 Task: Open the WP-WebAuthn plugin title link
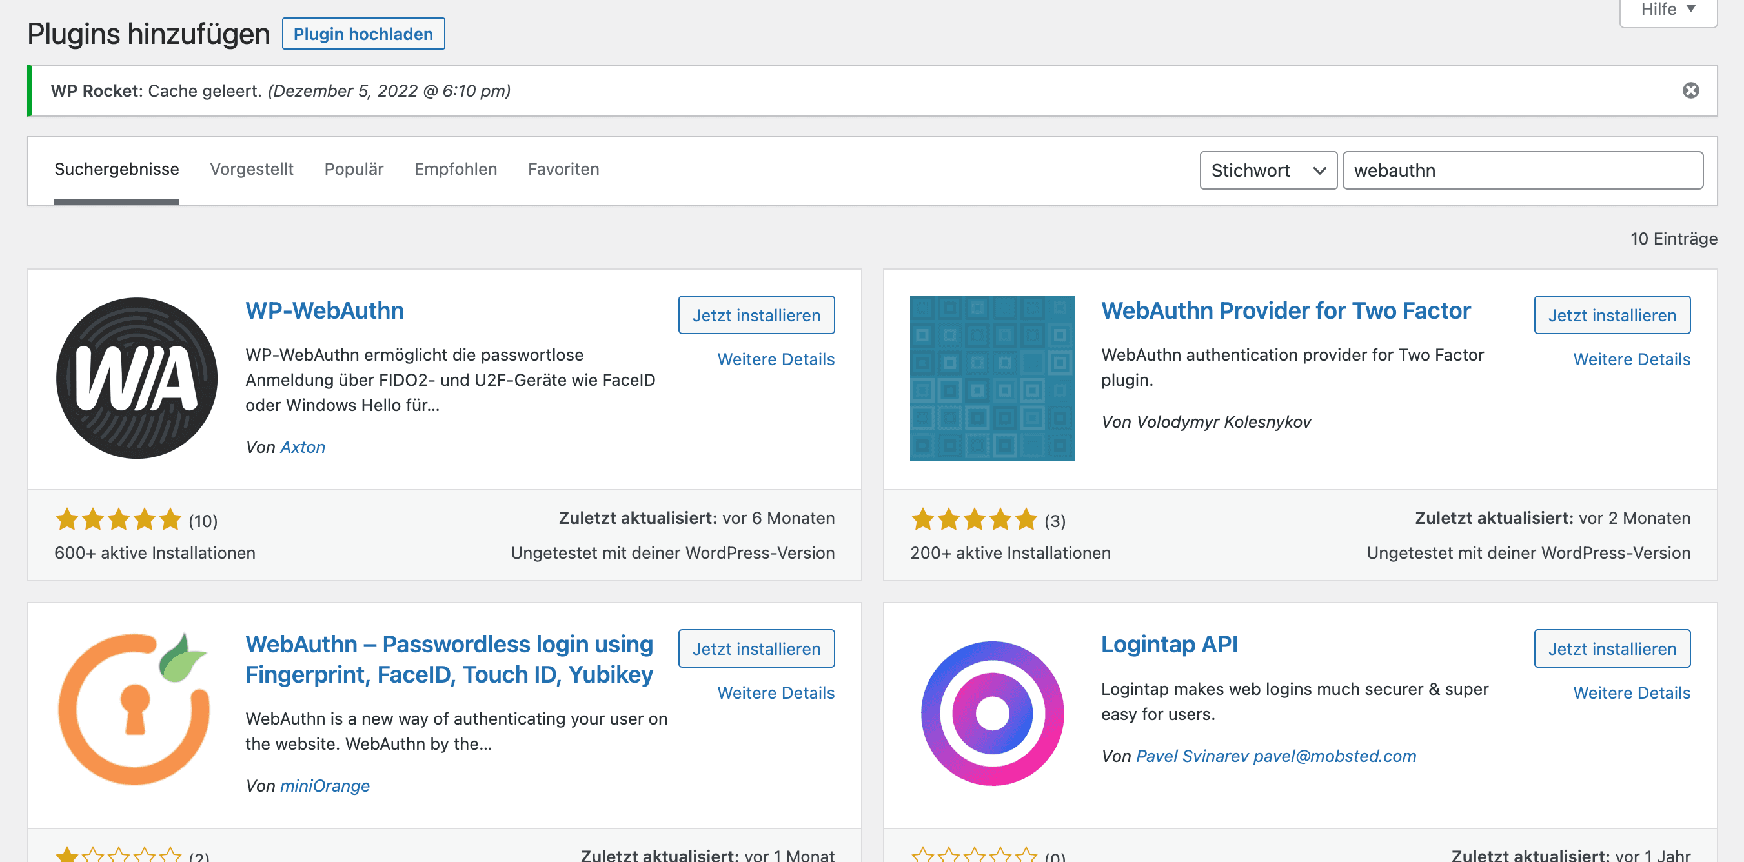(324, 310)
